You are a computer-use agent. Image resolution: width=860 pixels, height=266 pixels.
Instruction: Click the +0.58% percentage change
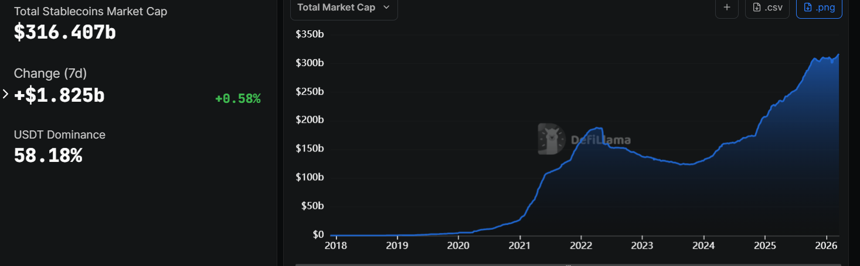point(238,99)
